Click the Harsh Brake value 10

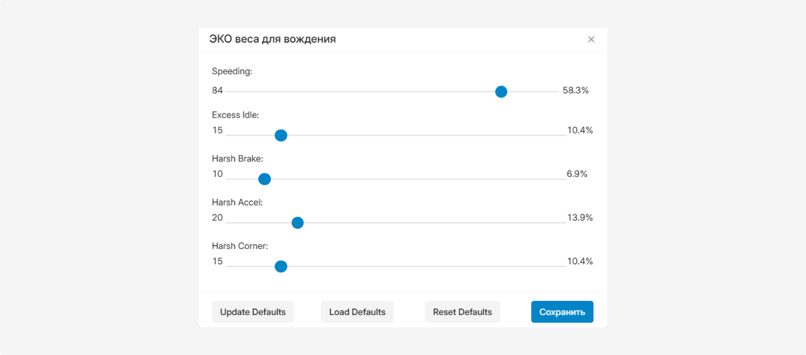click(218, 174)
